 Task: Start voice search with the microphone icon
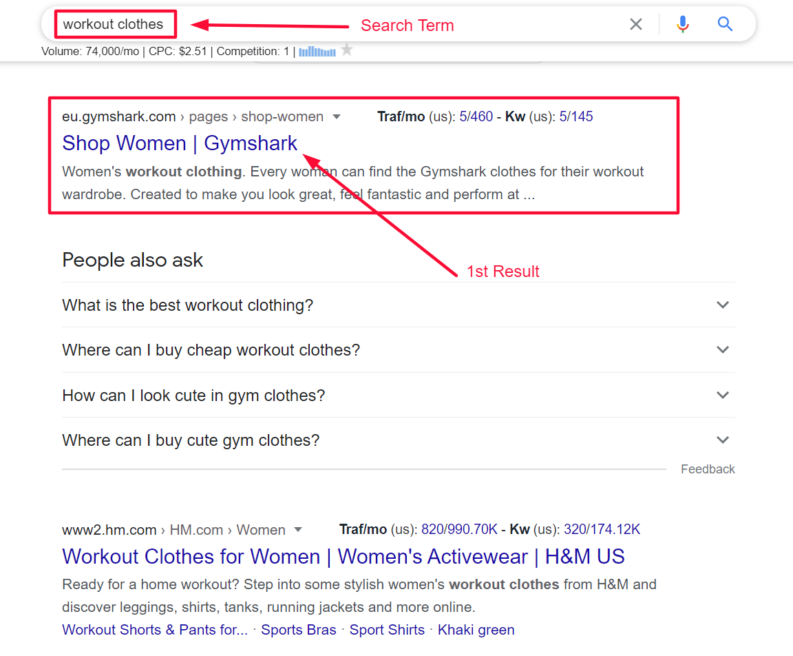pos(683,24)
